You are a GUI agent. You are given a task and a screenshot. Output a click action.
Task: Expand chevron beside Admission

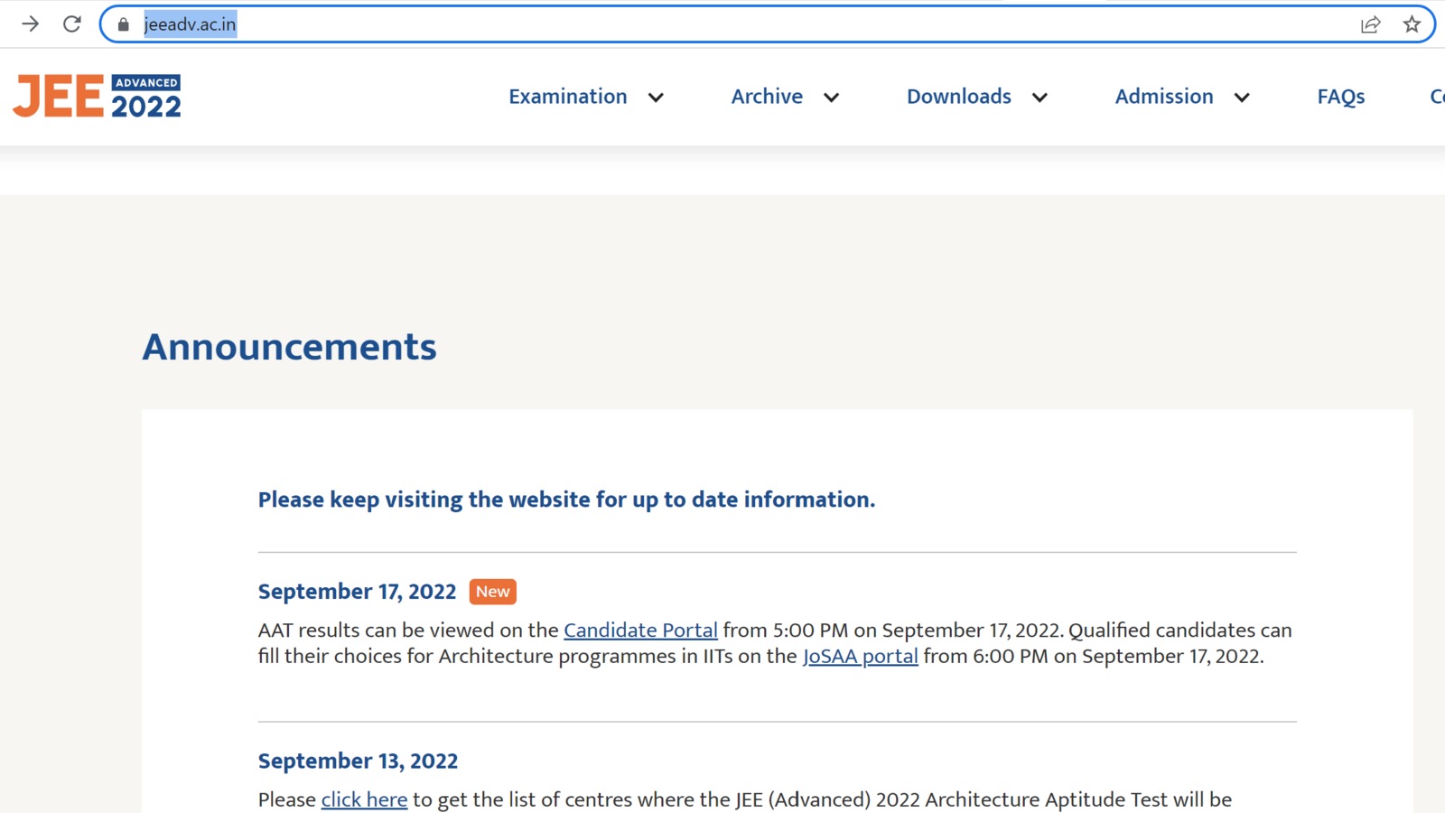point(1242,98)
